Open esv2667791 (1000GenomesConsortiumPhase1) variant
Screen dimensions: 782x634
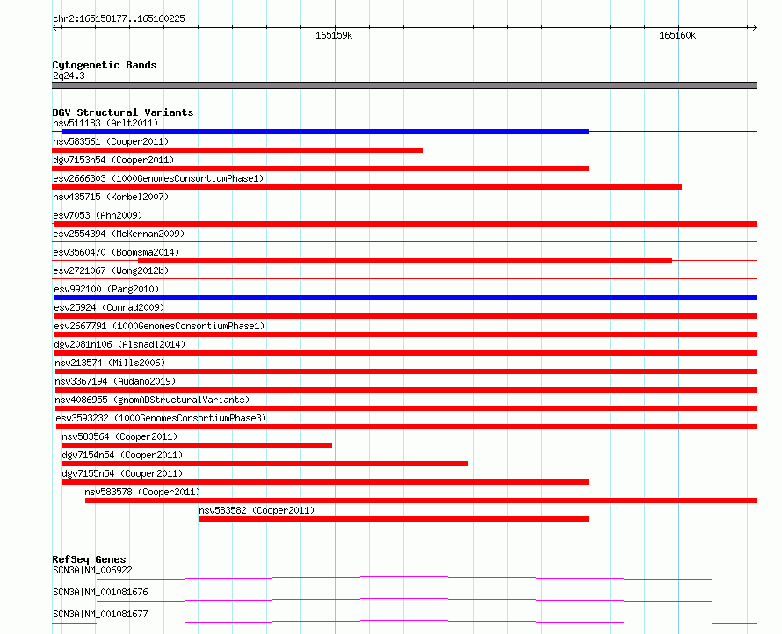(405, 335)
